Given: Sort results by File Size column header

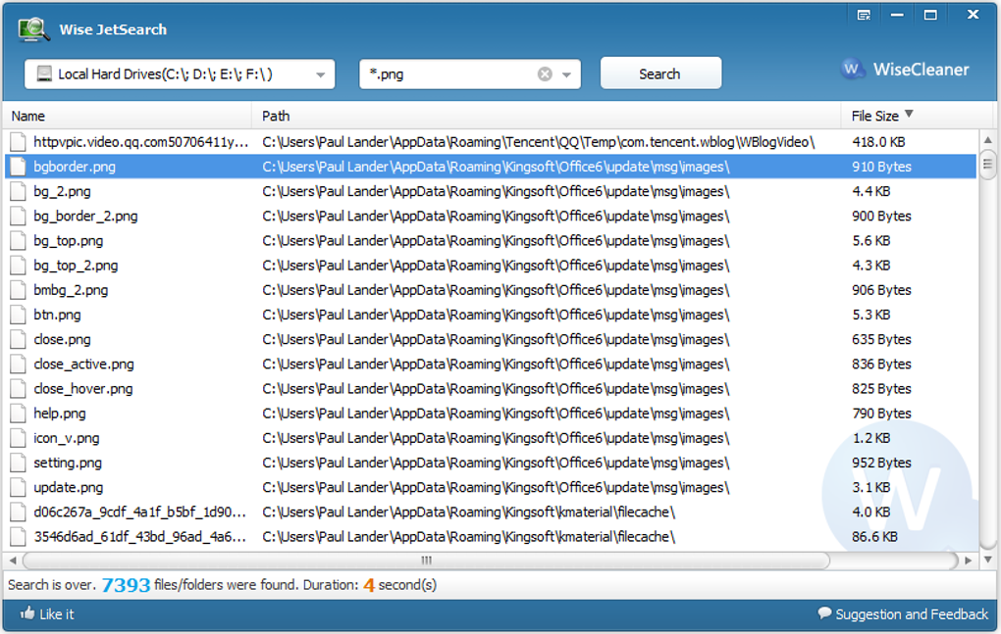Looking at the screenshot, I should click(x=917, y=116).
